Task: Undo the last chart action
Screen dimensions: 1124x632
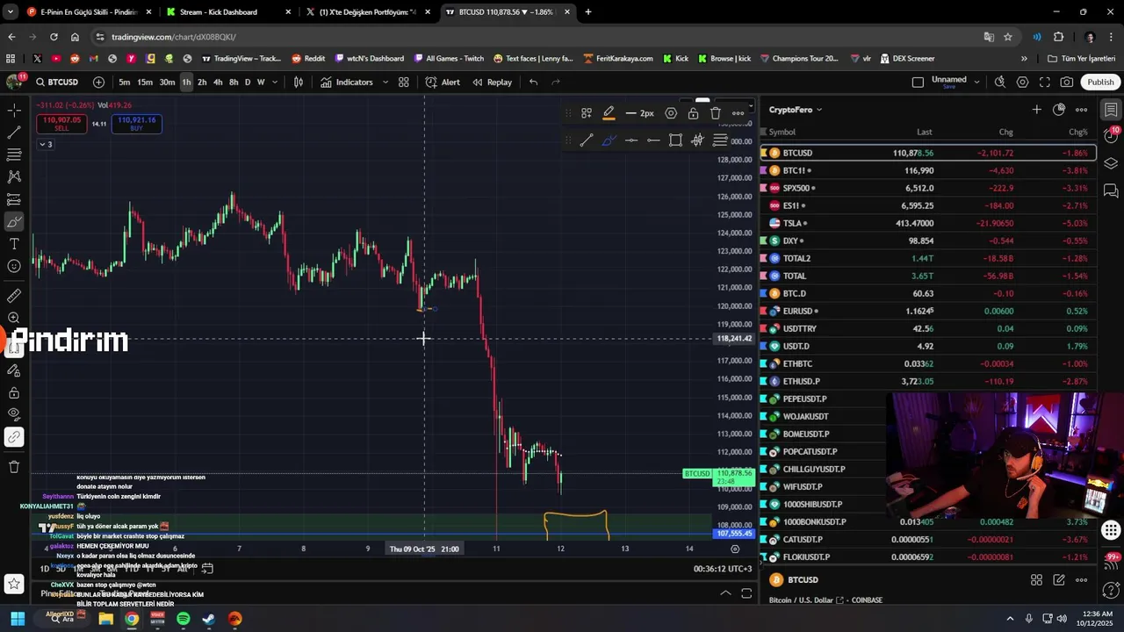Action: [533, 82]
